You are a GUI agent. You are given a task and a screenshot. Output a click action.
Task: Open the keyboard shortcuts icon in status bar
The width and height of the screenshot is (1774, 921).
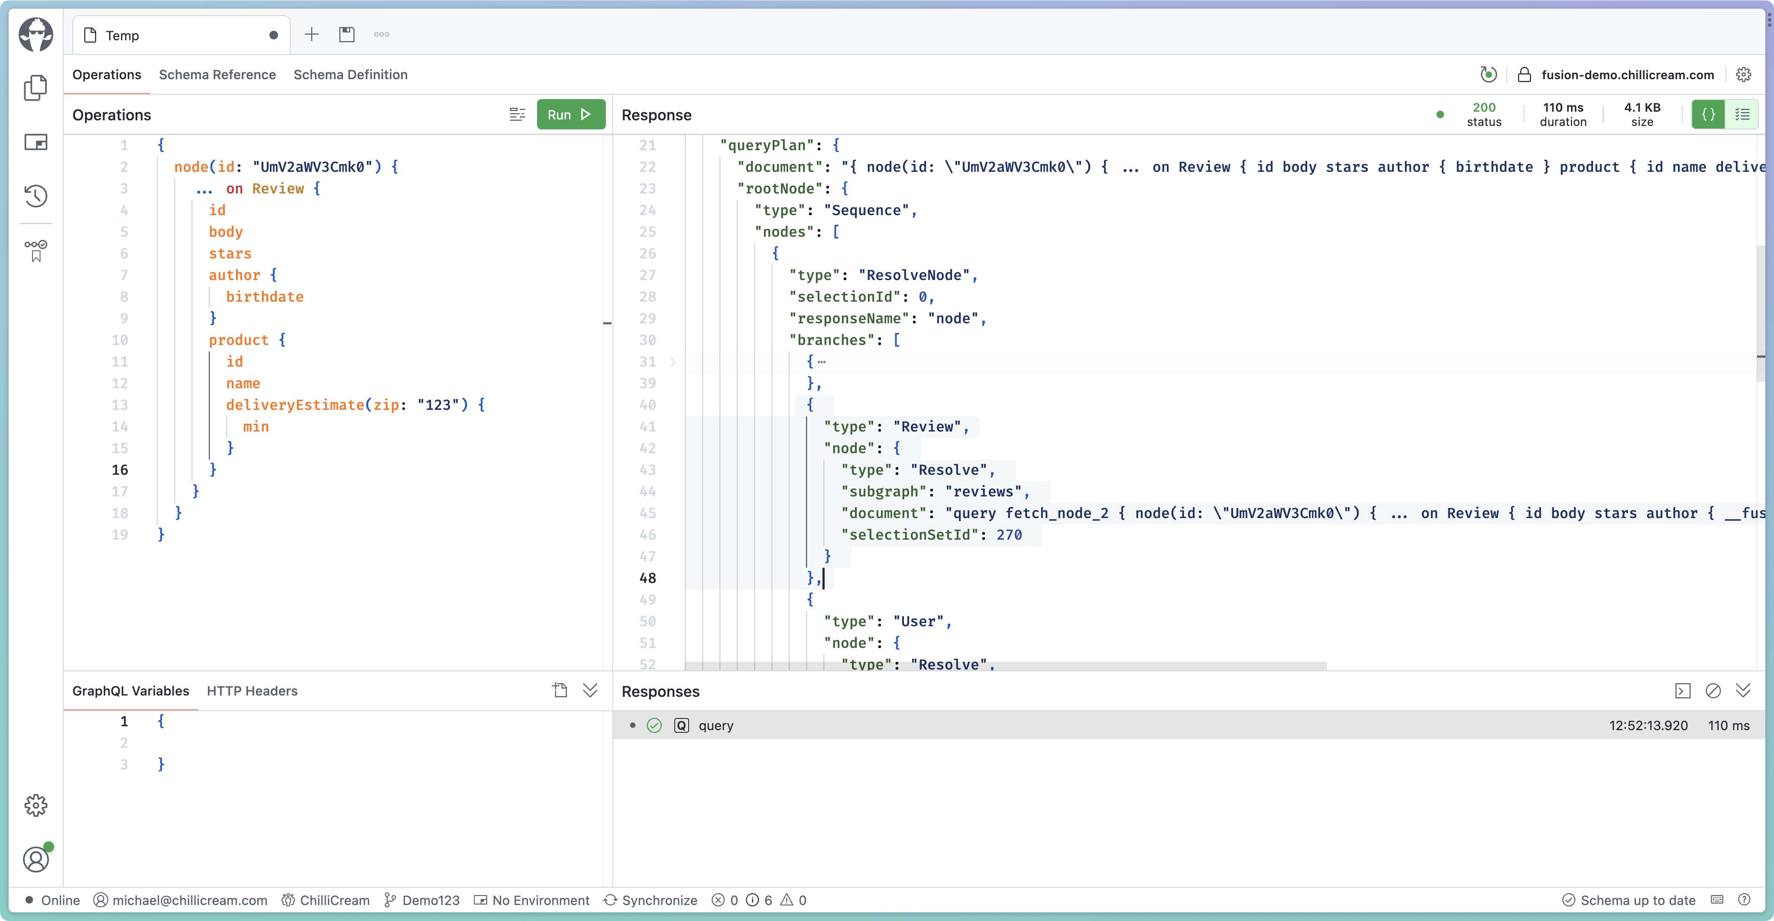click(1717, 900)
